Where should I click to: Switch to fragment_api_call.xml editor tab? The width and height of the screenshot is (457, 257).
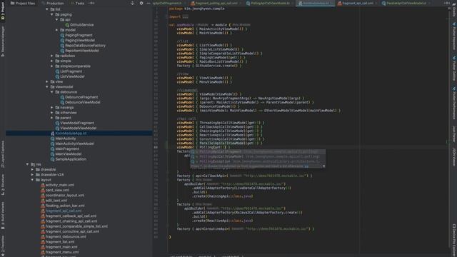pos(357,3)
